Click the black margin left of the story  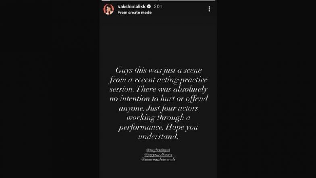point(48,89)
